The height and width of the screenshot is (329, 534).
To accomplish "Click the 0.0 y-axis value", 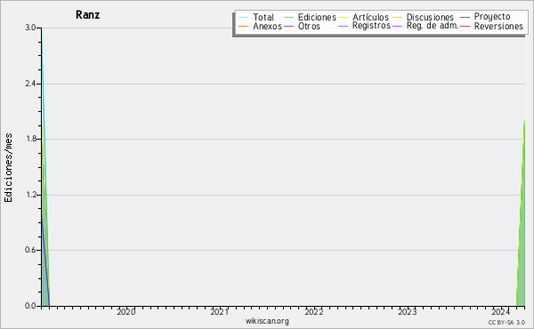I will click(30, 306).
